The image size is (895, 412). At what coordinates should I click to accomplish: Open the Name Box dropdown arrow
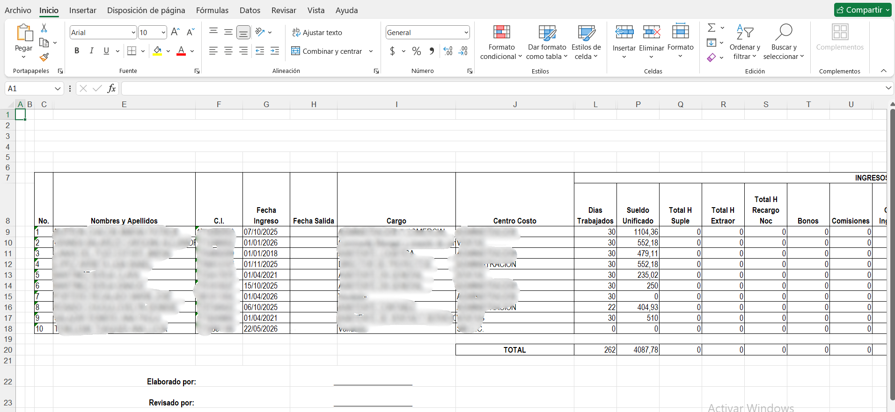click(58, 88)
